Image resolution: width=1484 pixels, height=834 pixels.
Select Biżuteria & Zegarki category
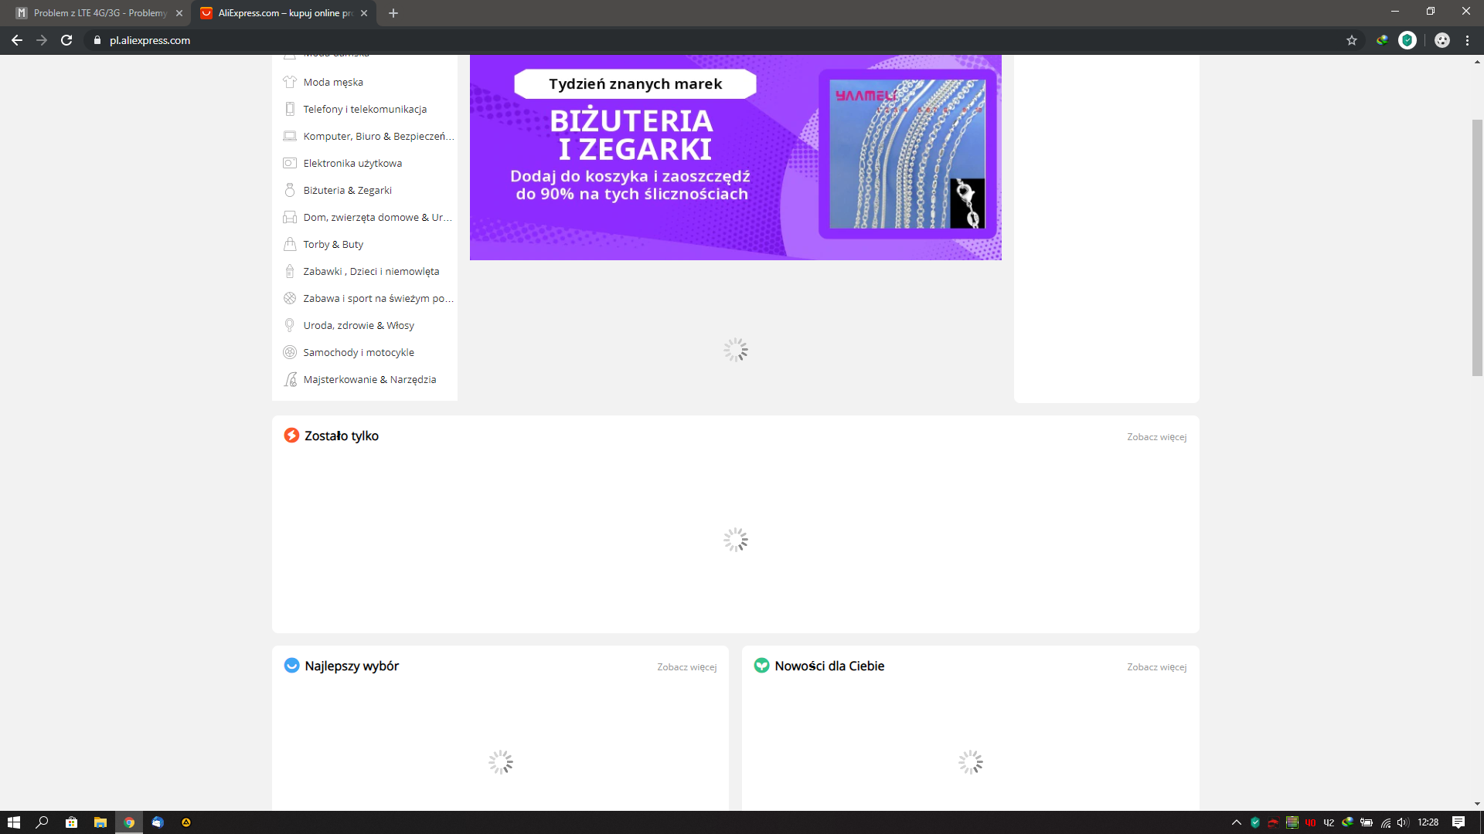(x=347, y=190)
